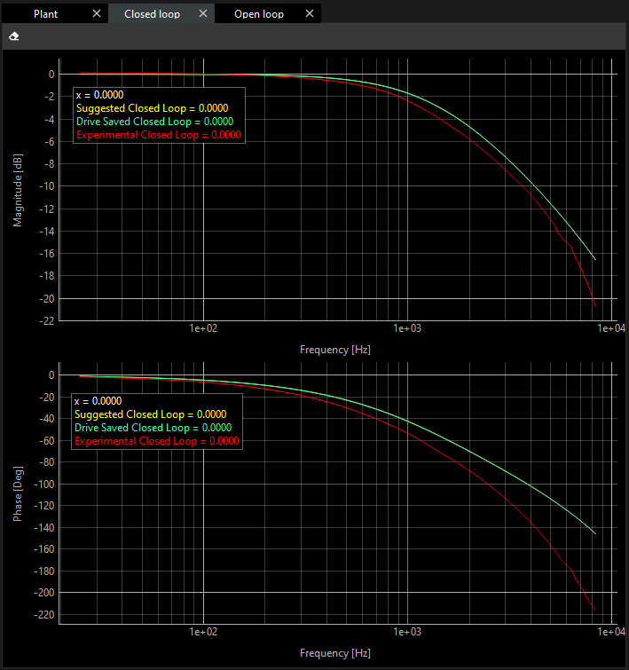Close the Open loop tab
The width and height of the screenshot is (629, 670).
pos(309,14)
